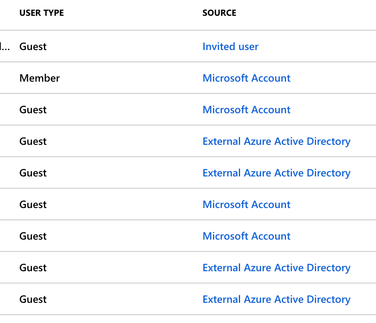Image resolution: width=376 pixels, height=323 pixels.
Task: Select the Guest cell in the fourth row
Action: [33, 141]
